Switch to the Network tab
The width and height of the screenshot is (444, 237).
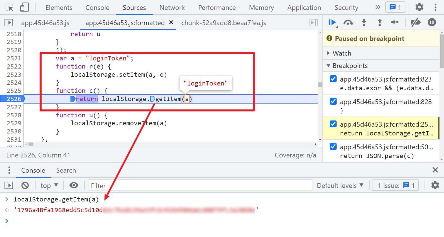click(x=172, y=8)
